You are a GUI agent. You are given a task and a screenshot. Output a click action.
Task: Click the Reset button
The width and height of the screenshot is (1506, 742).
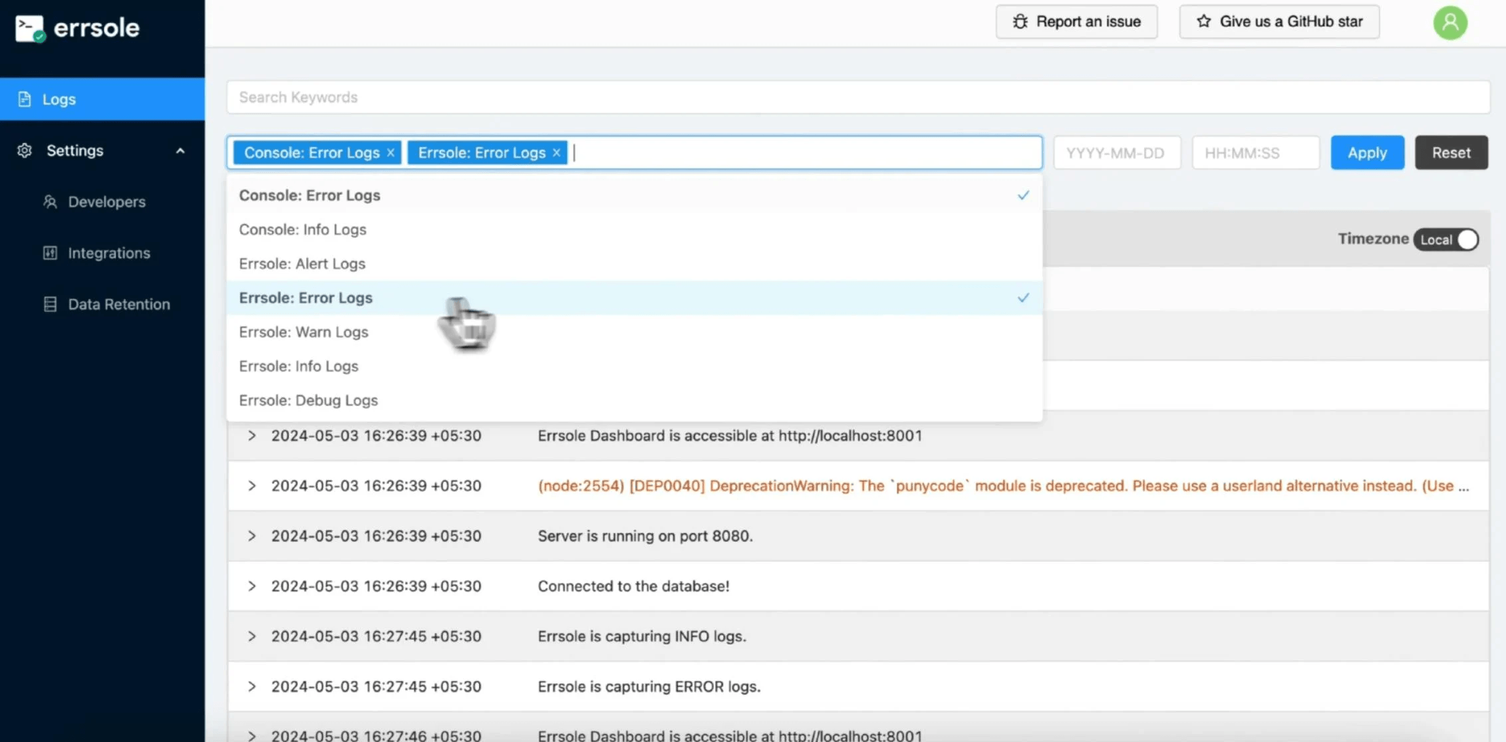click(1451, 153)
